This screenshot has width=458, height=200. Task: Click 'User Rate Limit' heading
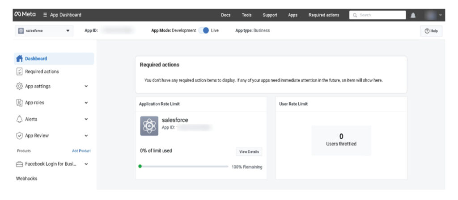tap(293, 104)
